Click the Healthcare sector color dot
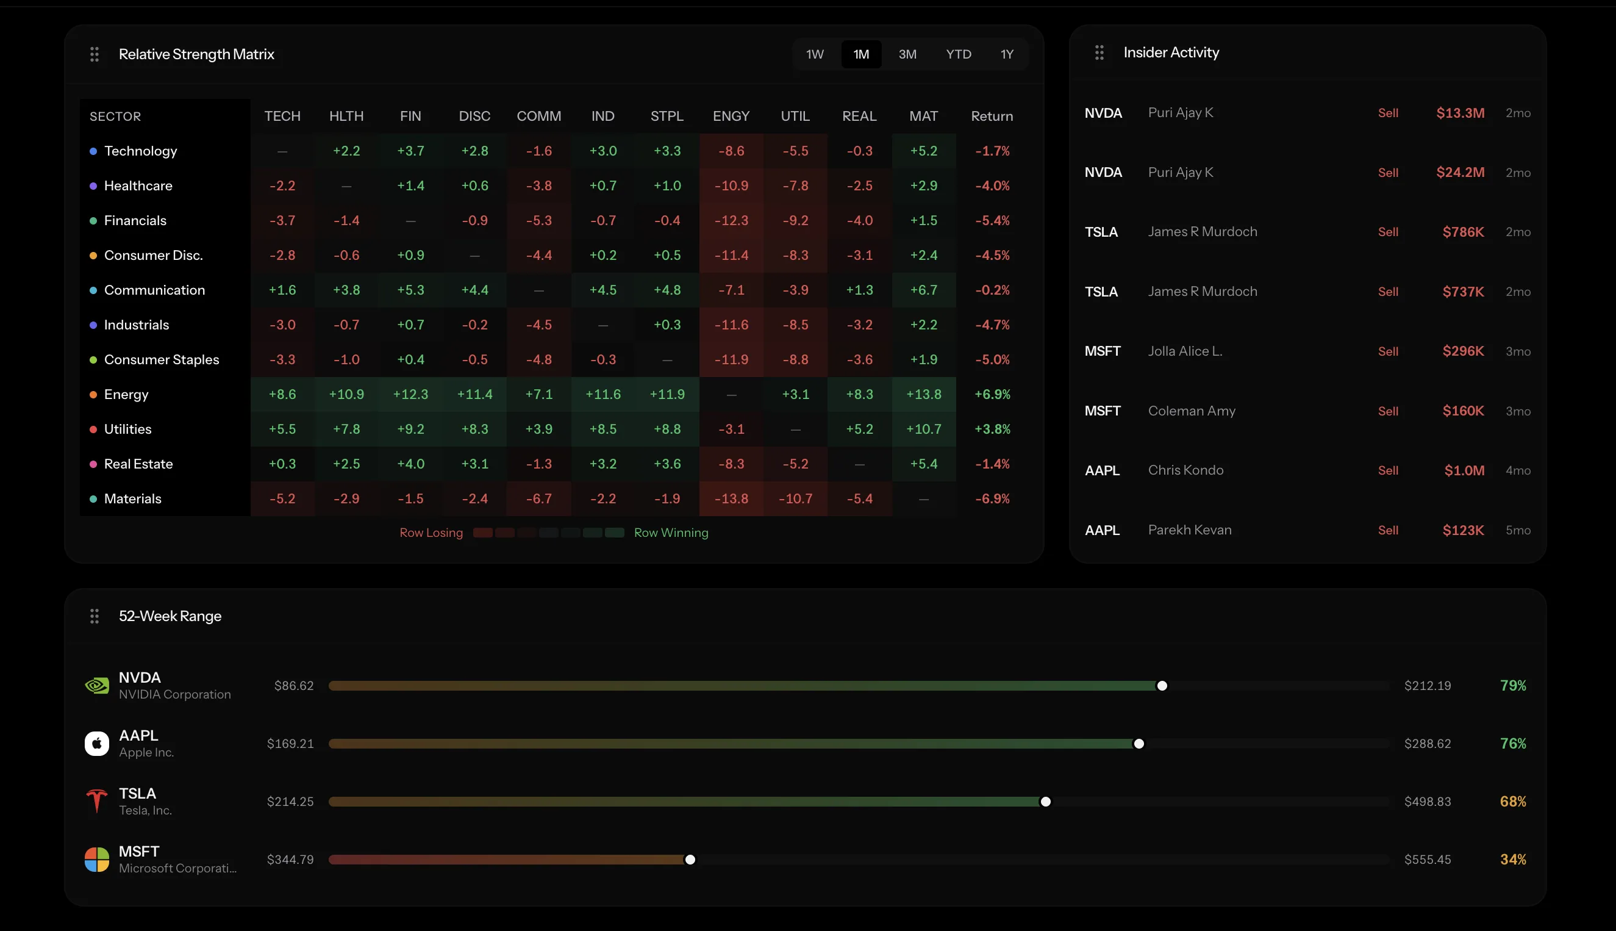 coord(93,185)
